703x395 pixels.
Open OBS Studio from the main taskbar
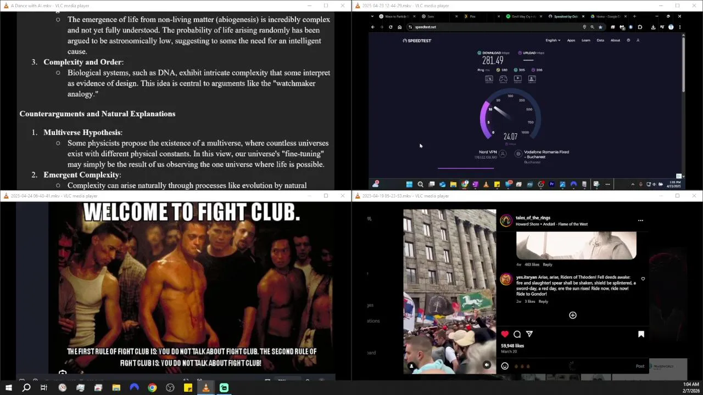(170, 388)
